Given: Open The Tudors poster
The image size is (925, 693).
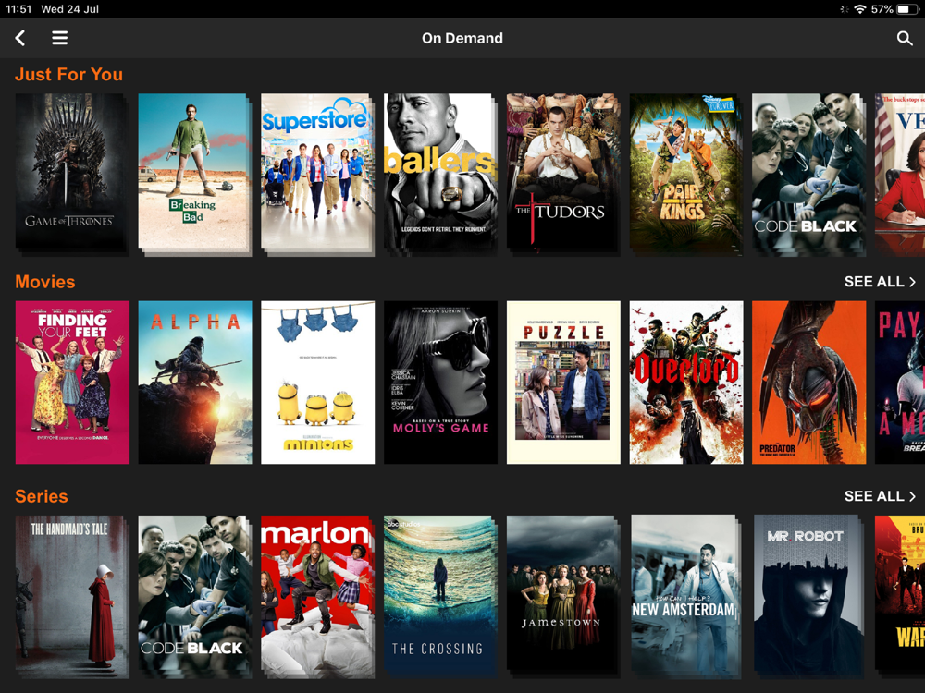Looking at the screenshot, I should pos(562,174).
